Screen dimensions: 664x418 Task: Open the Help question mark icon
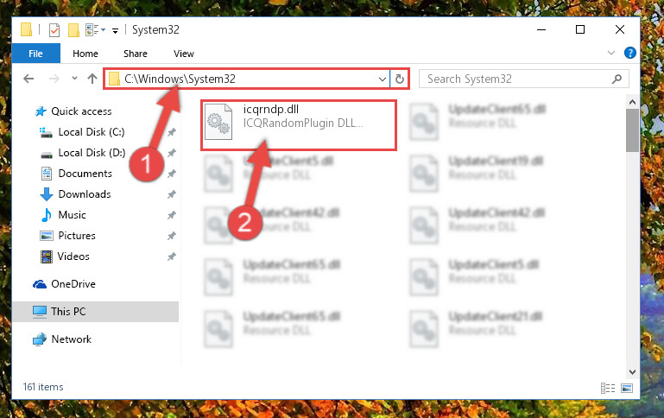tap(629, 53)
